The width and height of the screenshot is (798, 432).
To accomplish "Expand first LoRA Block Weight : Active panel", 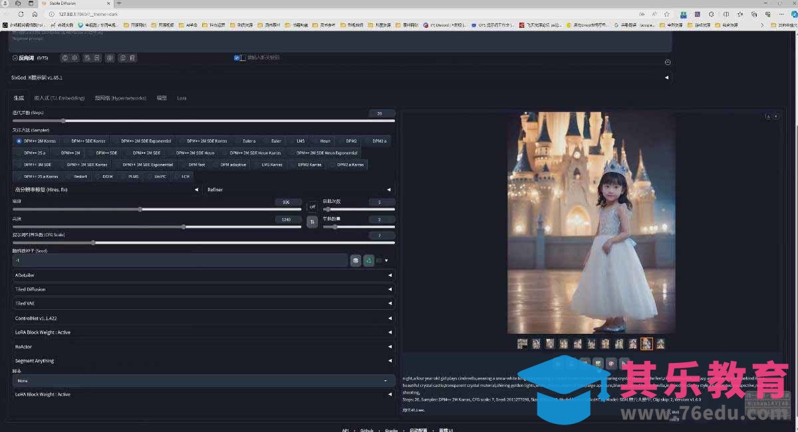I will pos(203,332).
